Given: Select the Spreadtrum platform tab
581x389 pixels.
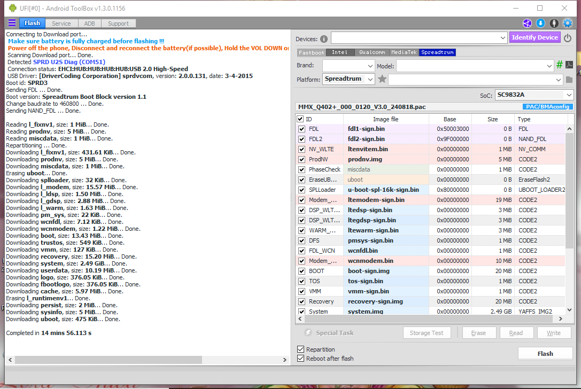Looking at the screenshot, I should 437,52.
